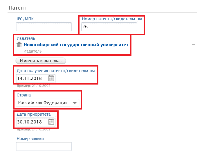Click the Дата приоритета label
The image size is (204, 156).
coord(34,114)
